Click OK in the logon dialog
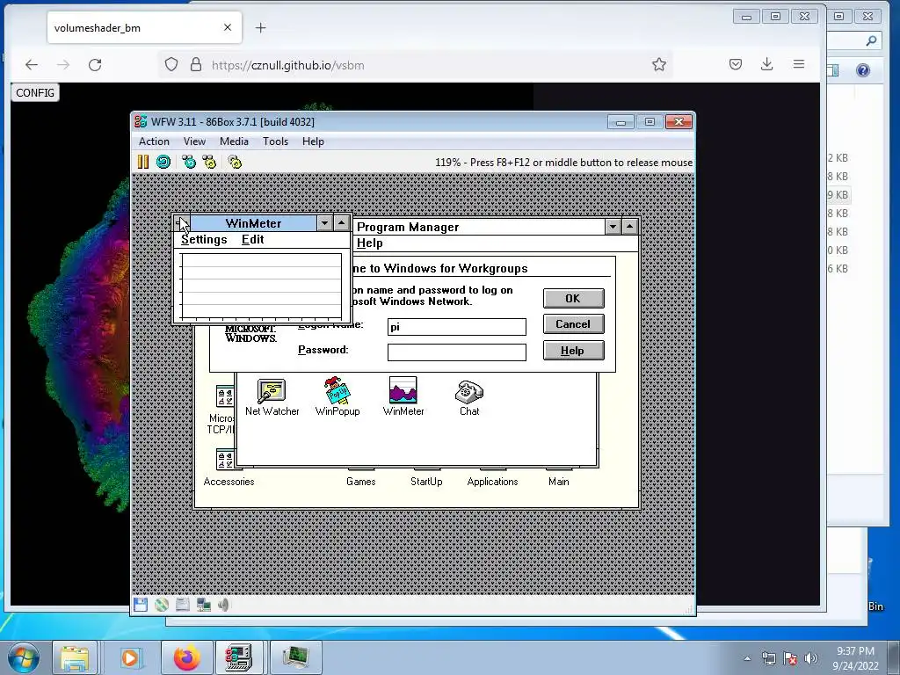The width and height of the screenshot is (900, 675). pos(573,299)
